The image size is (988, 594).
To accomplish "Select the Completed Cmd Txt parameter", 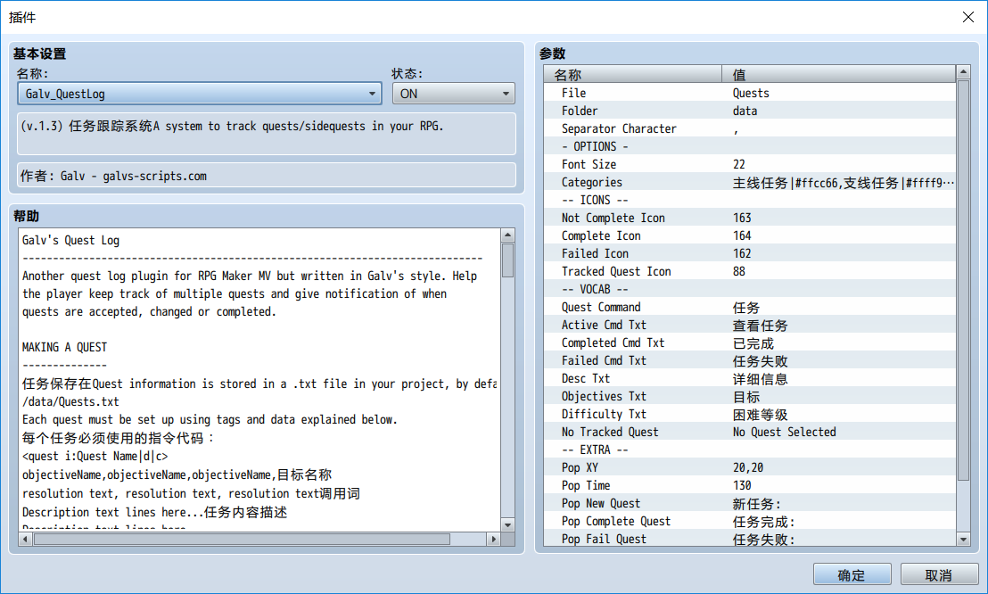I will pos(750,343).
